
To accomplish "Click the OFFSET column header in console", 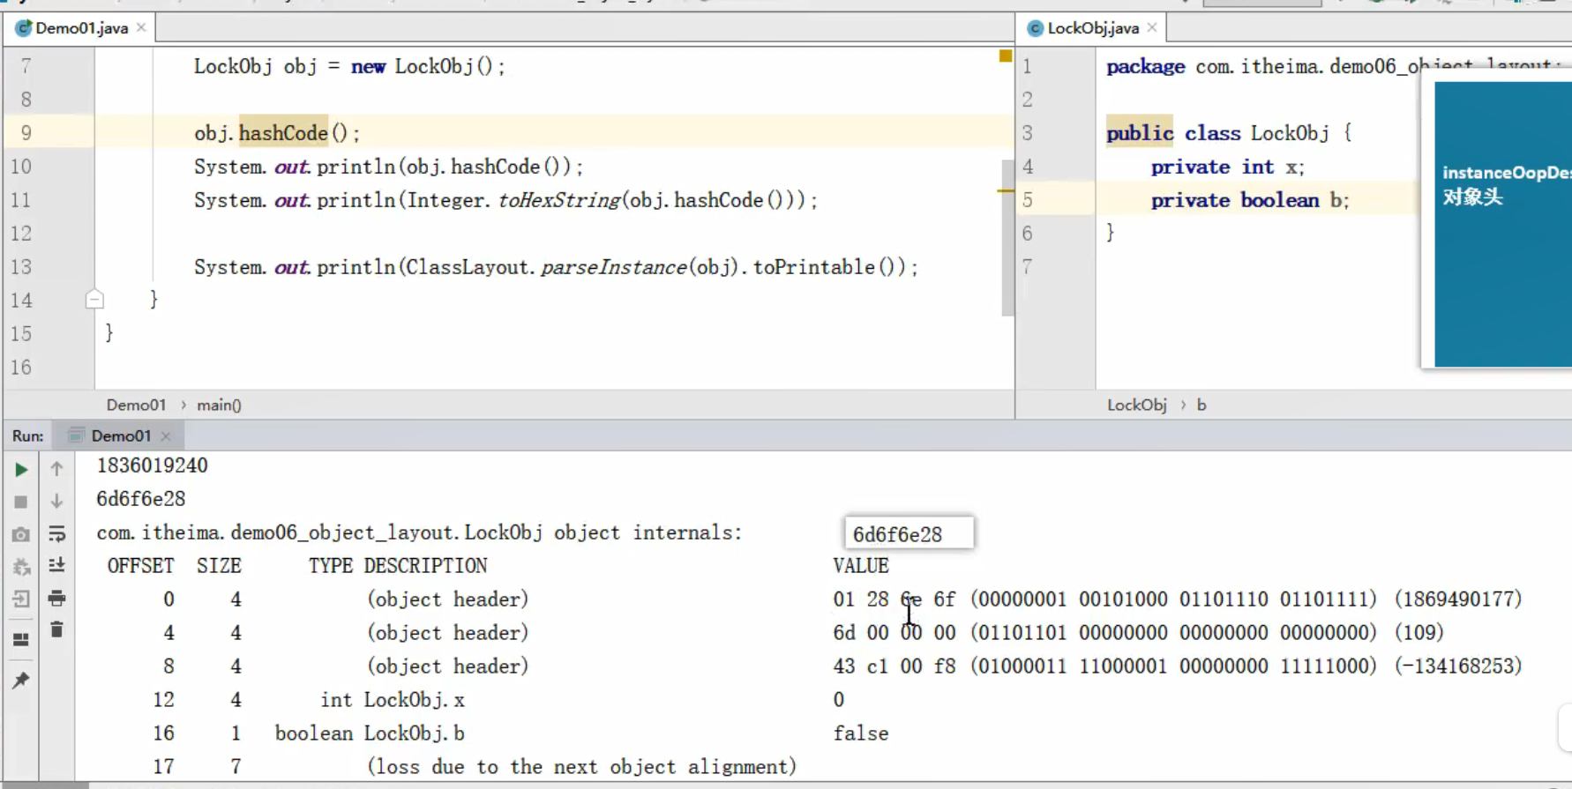I will (x=140, y=566).
